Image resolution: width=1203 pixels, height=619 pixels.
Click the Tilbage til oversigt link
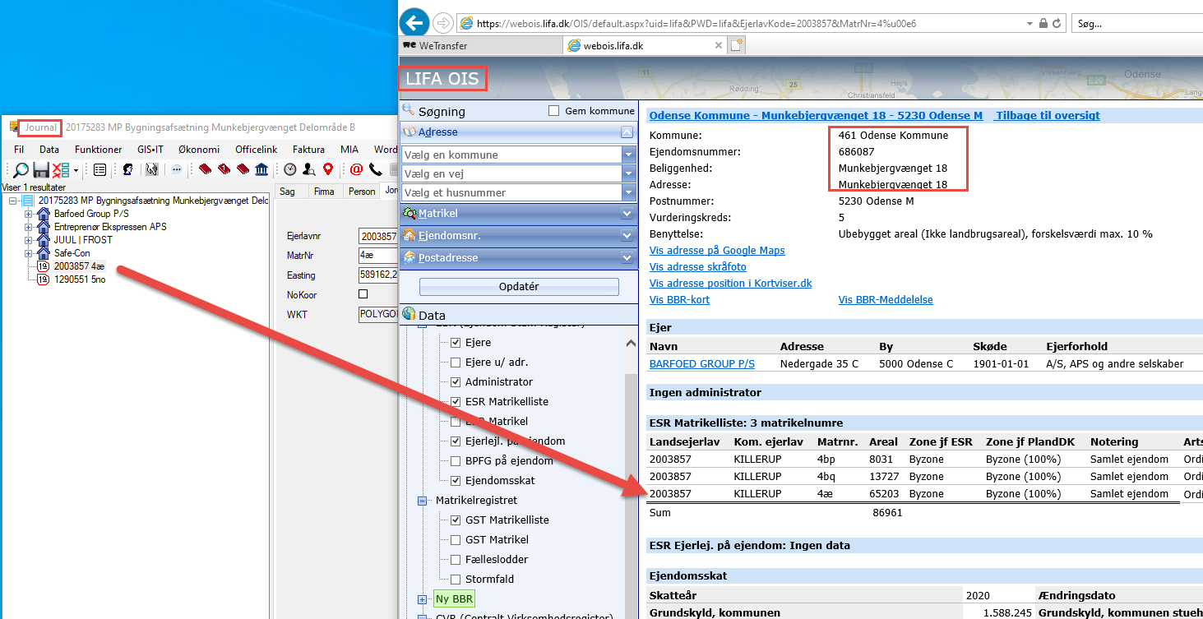pos(1048,116)
